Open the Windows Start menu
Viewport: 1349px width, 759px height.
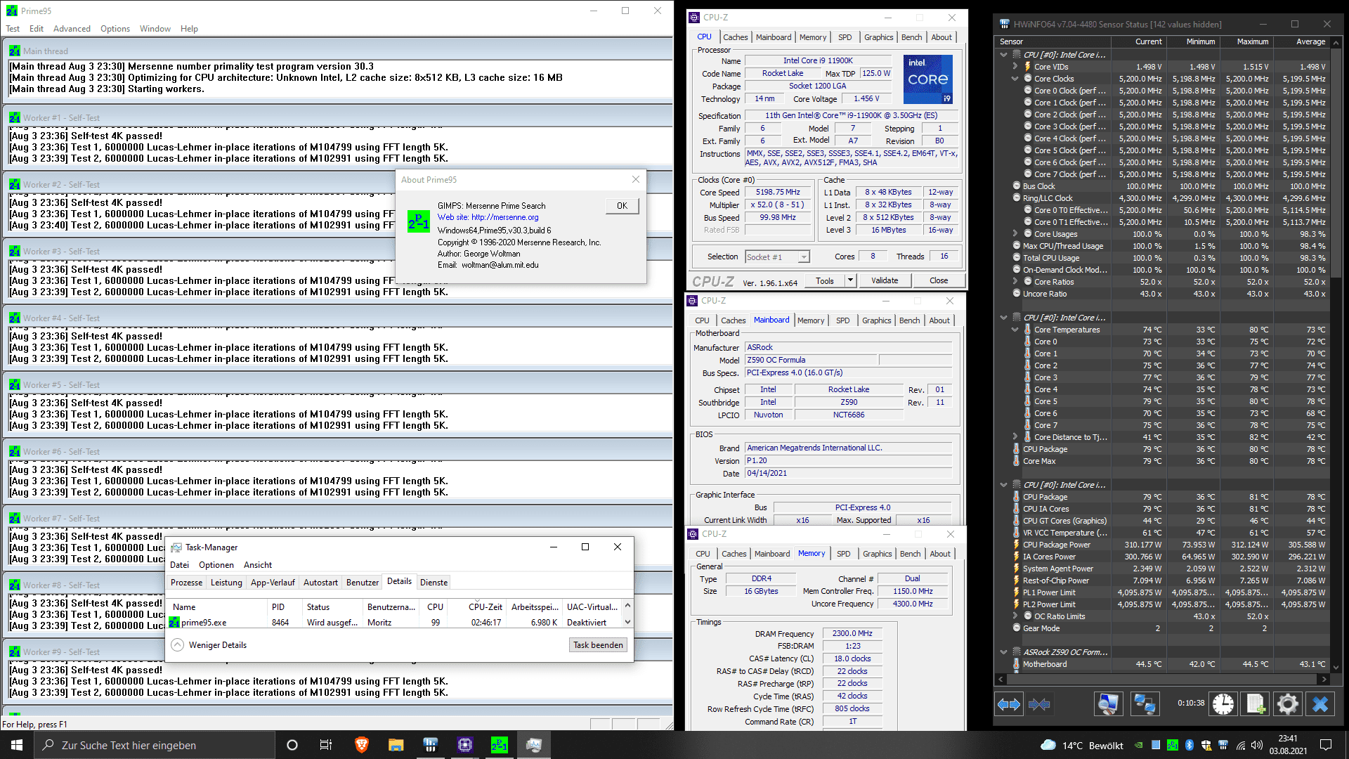(x=17, y=745)
